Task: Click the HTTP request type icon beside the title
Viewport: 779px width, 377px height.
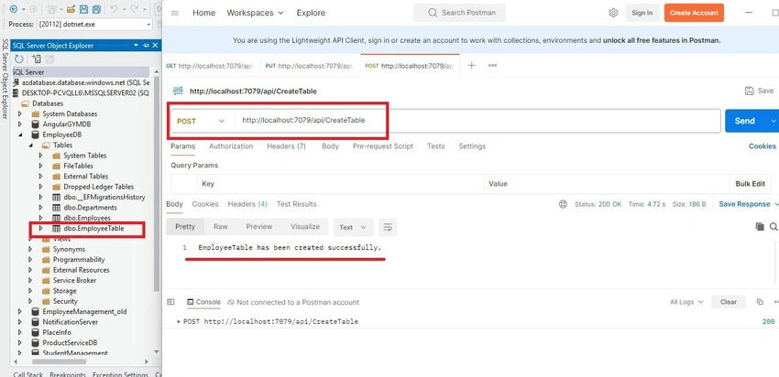Action: click(x=178, y=91)
